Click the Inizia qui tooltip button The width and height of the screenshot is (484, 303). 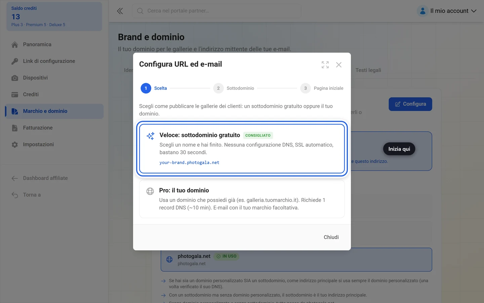[399, 149]
